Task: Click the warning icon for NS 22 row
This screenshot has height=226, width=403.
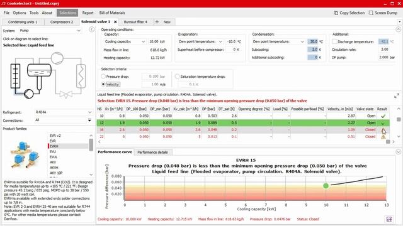Action: click(383, 137)
